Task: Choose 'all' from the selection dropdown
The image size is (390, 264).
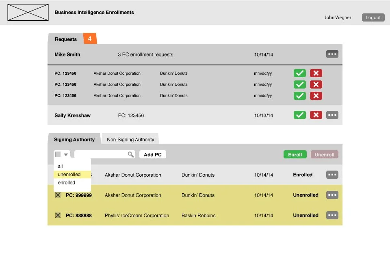Action: click(x=60, y=166)
